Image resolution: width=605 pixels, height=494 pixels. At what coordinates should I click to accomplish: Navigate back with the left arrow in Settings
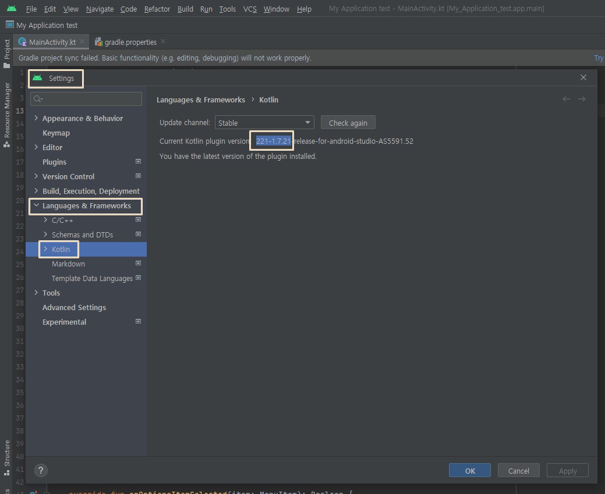[x=566, y=99]
